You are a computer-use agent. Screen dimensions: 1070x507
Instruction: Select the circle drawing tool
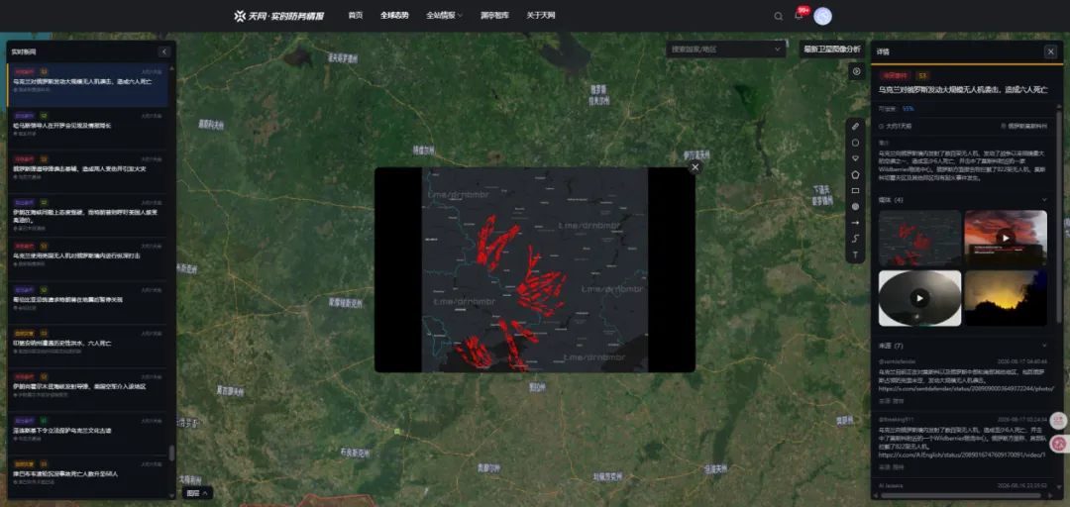point(856,143)
